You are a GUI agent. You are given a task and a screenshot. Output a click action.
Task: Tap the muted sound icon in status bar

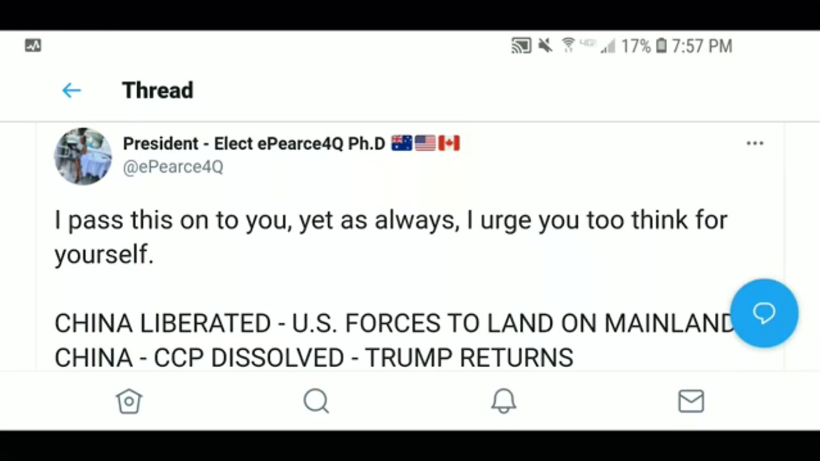pyautogui.click(x=545, y=46)
